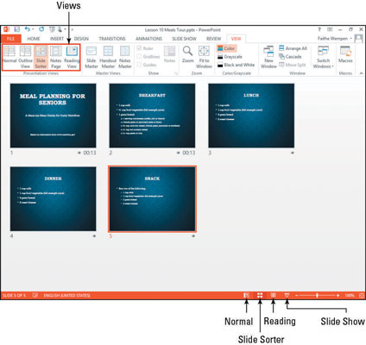Adjust the zoom slider in status bar
The height and width of the screenshot is (345, 366).
point(318,295)
